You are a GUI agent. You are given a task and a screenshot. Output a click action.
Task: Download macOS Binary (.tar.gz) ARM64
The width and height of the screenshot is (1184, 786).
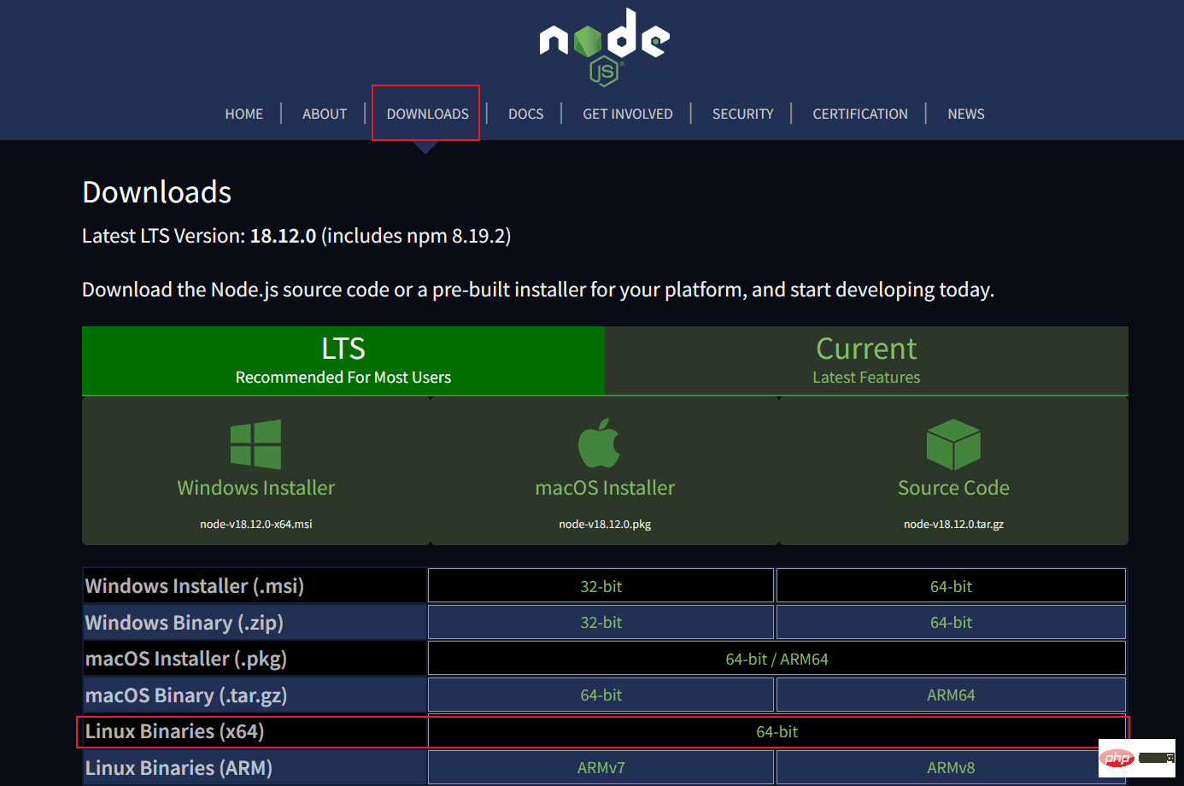point(951,695)
